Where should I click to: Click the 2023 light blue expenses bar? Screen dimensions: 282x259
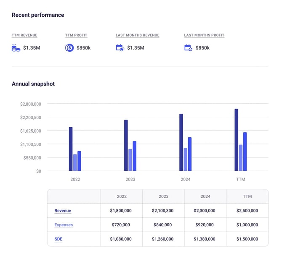tap(130, 160)
